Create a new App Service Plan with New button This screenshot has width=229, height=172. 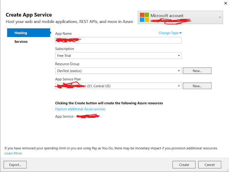point(197,86)
